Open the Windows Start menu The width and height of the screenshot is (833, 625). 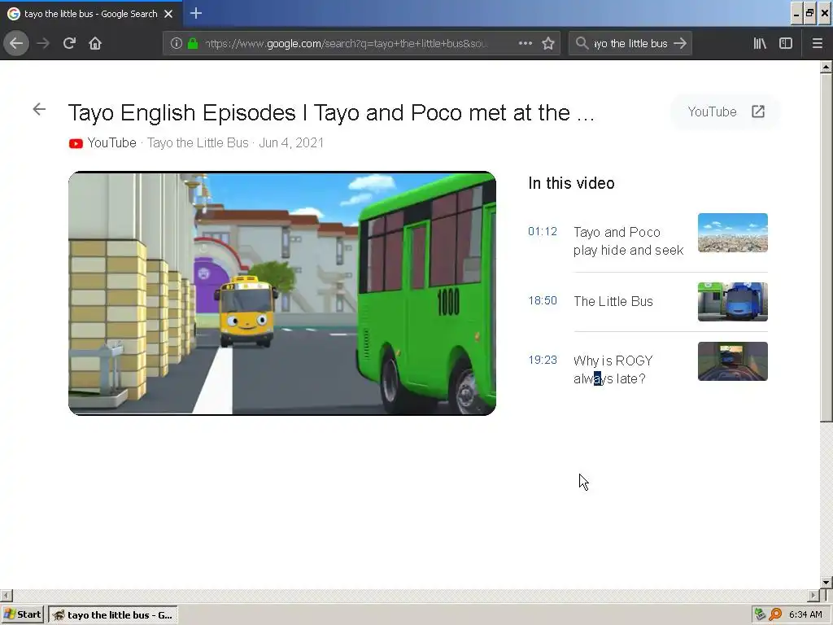(22, 614)
